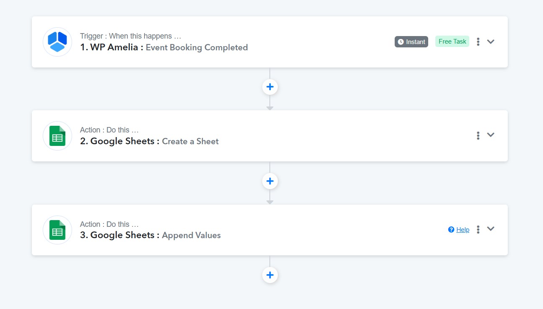
Task: Click the Free Task badge
Action: pos(452,42)
